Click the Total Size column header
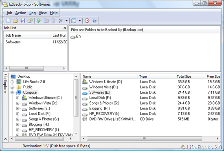 [190, 77]
